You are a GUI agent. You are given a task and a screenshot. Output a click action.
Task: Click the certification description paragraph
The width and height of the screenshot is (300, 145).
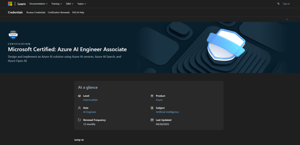pyautogui.click(x=65, y=59)
